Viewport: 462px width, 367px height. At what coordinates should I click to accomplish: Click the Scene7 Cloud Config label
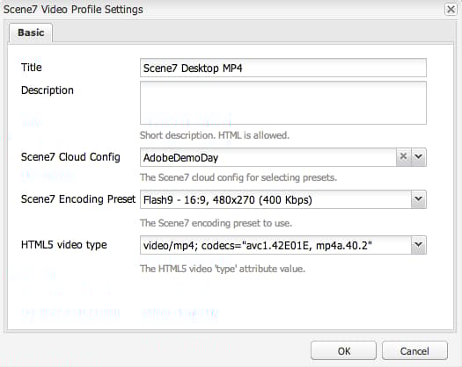tap(70, 157)
